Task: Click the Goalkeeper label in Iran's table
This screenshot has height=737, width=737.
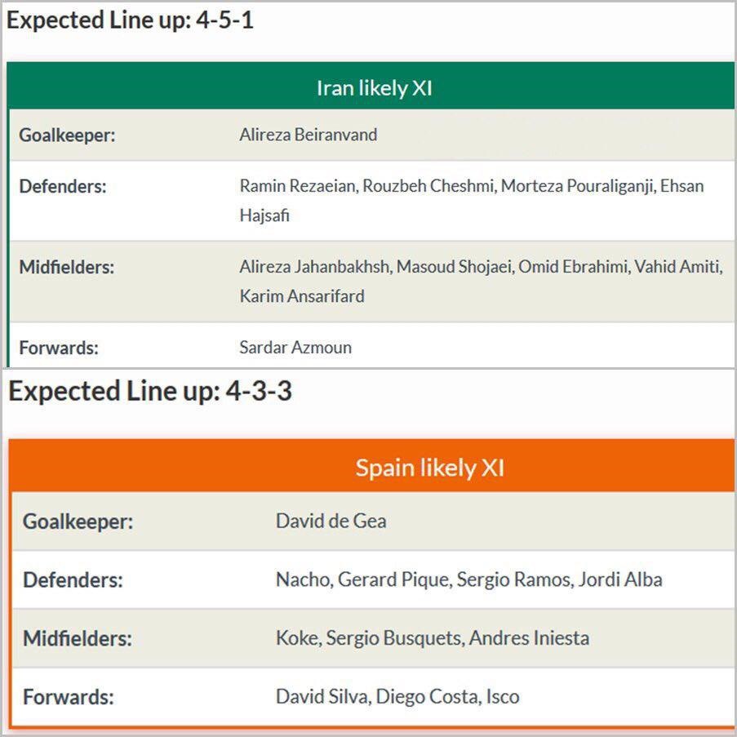Action: coord(67,135)
